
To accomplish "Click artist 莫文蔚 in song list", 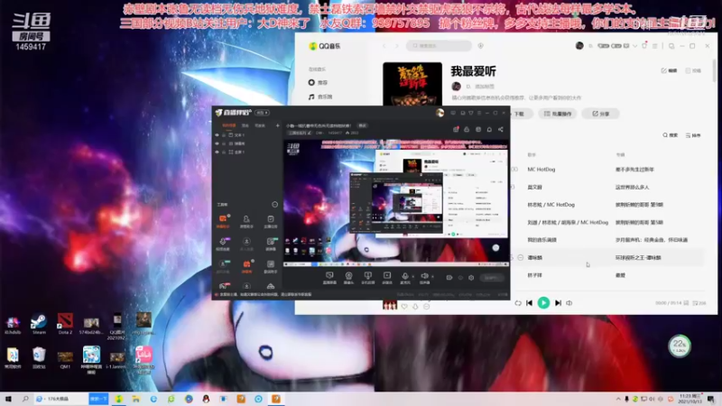I will pos(534,188).
